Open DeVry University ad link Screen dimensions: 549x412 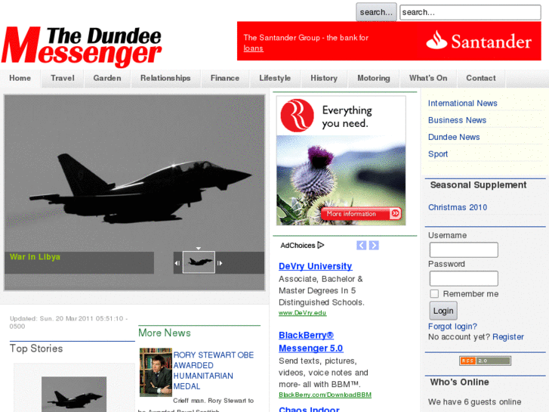[x=316, y=266]
